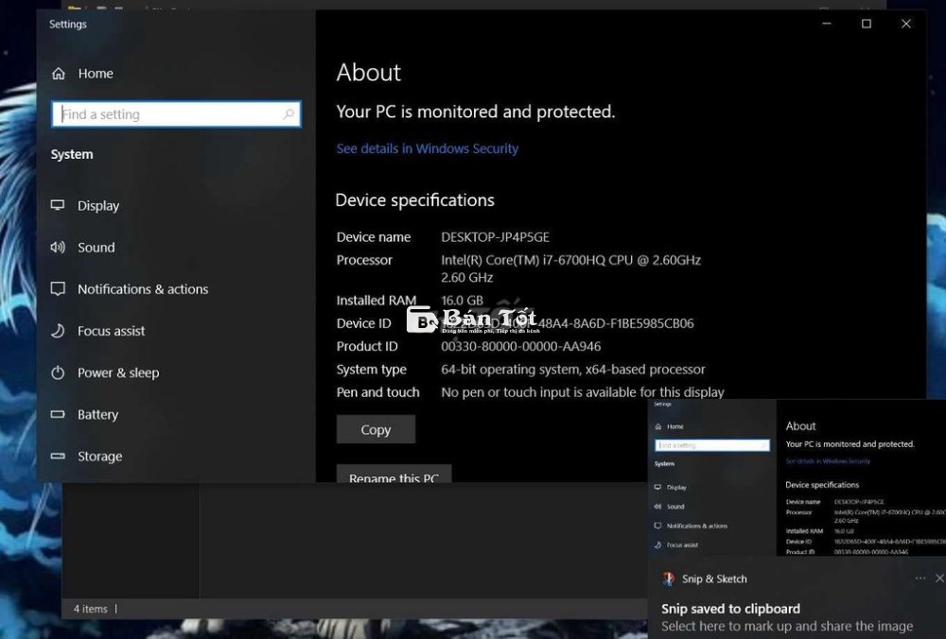Image resolution: width=946 pixels, height=639 pixels.
Task: Open the snip preview thumbnail in notification
Action: pyautogui.click(x=797, y=477)
